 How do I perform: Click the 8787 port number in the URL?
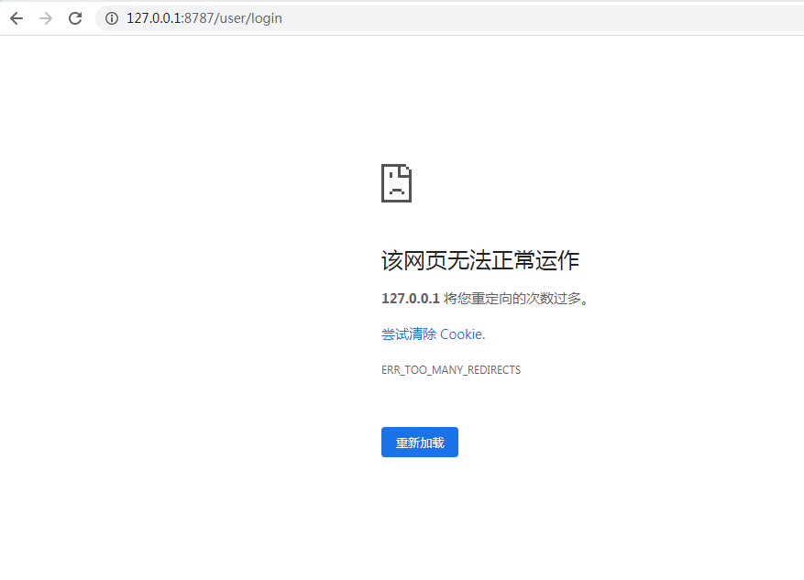pyautogui.click(x=198, y=18)
